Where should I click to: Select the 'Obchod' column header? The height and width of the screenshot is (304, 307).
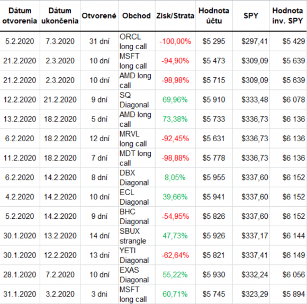[137, 16]
